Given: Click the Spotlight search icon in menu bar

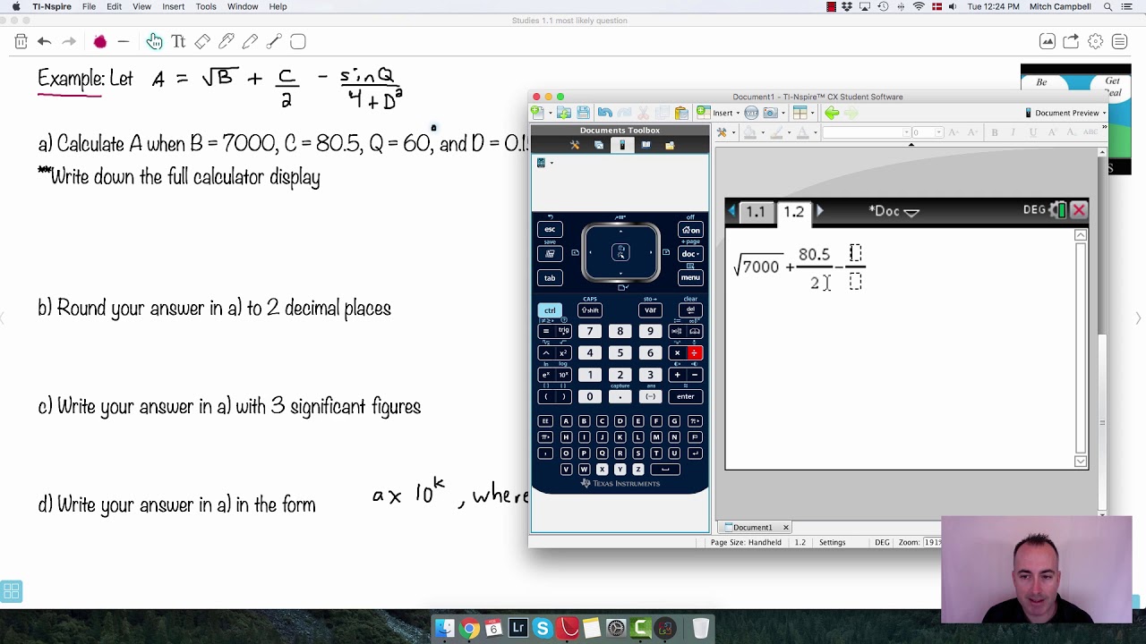Looking at the screenshot, I should pyautogui.click(x=1108, y=6).
